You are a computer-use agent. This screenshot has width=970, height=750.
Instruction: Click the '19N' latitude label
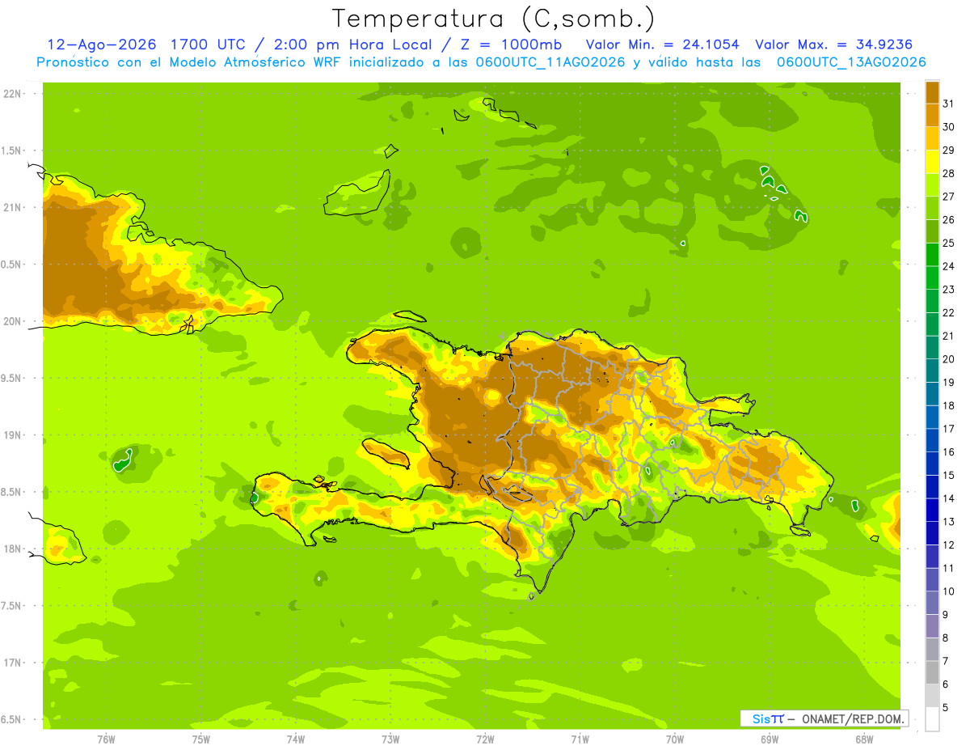13,435
